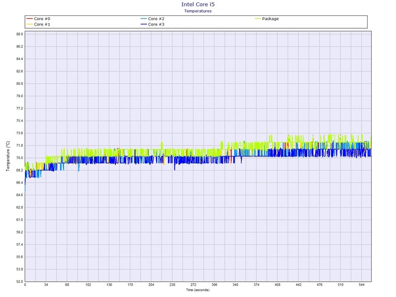Click the 442 tick on the time axis
The height and width of the screenshot is (297, 396).
click(x=298, y=285)
